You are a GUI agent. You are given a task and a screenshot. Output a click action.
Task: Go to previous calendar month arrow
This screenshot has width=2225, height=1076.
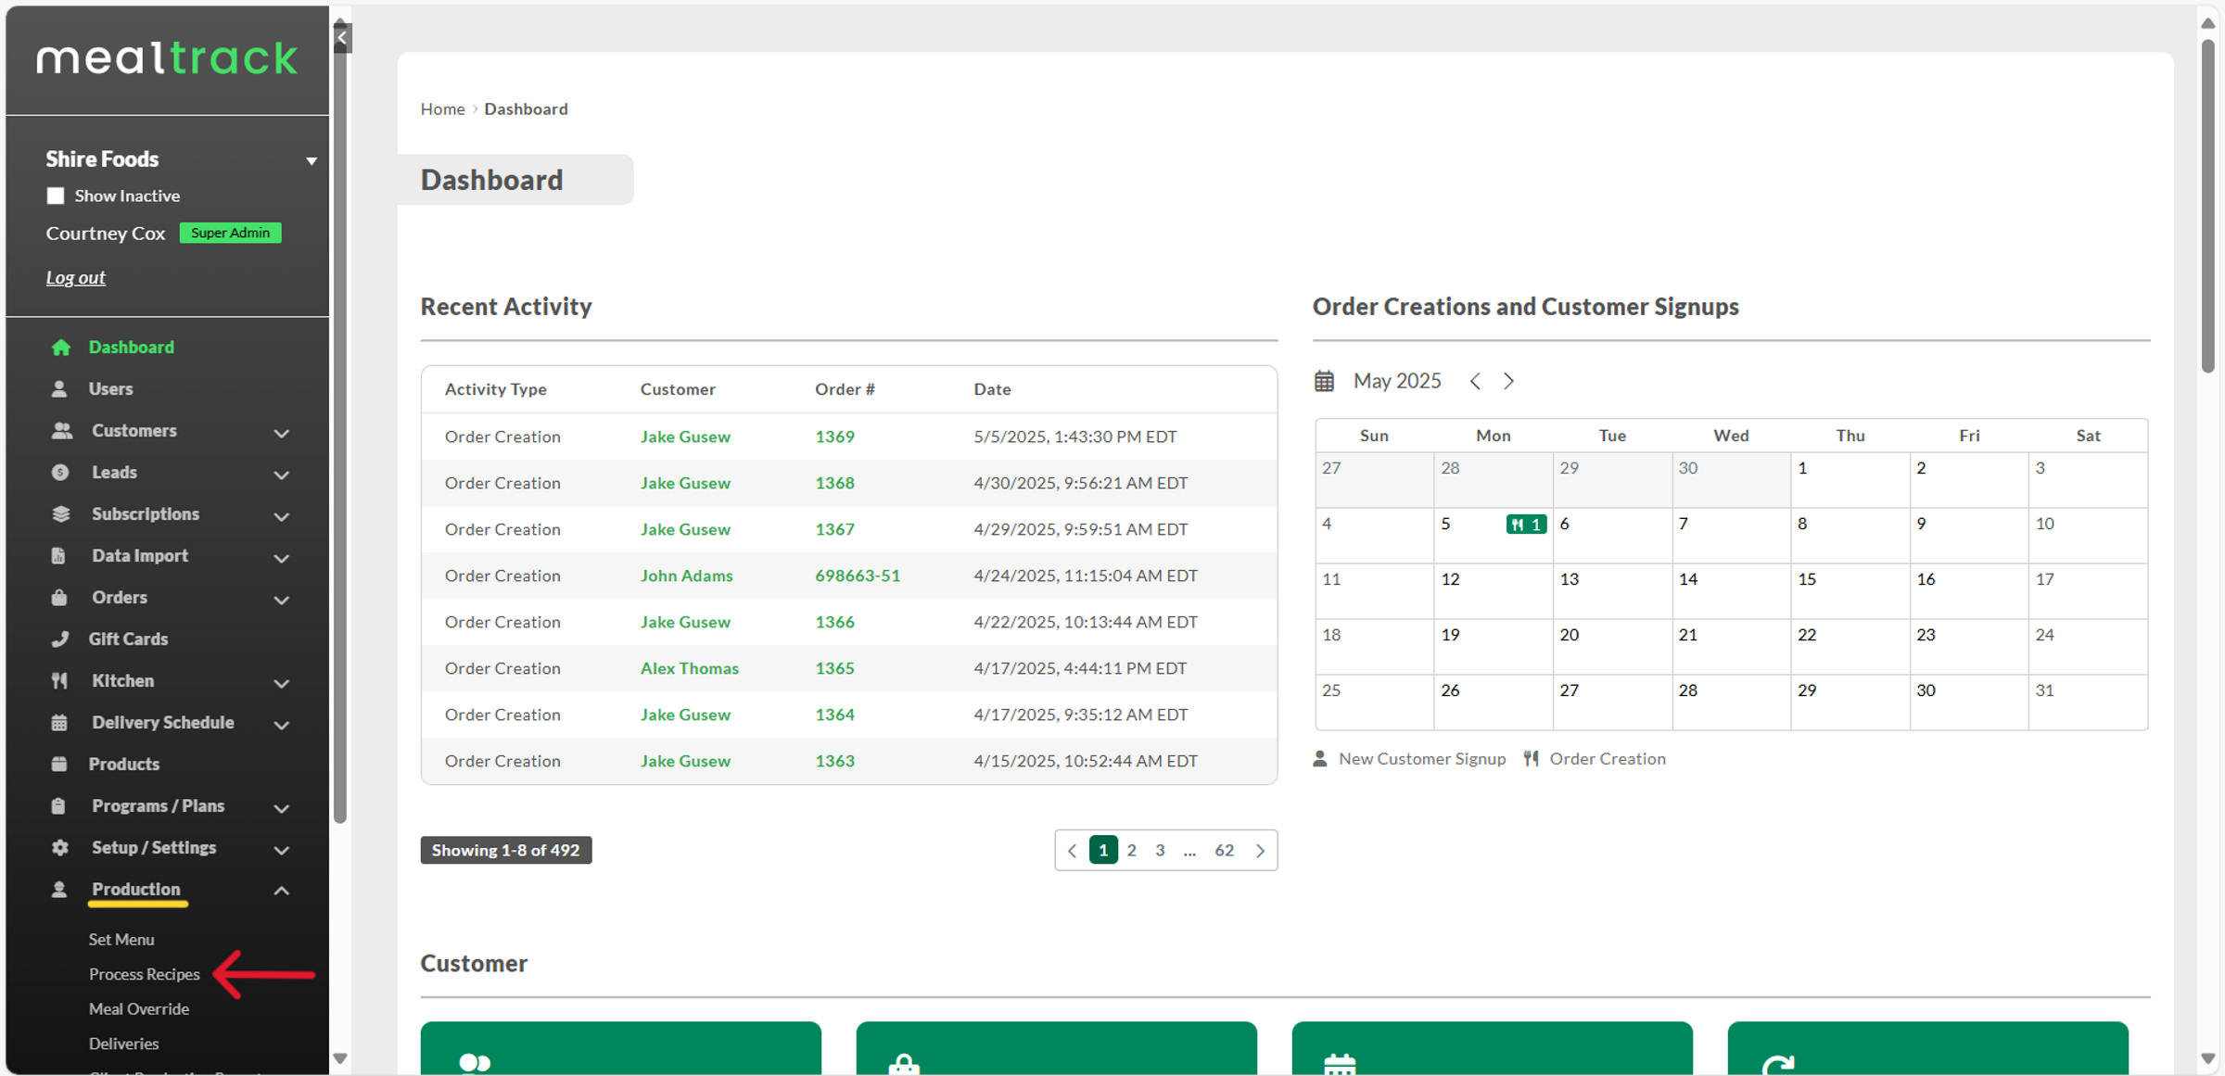(x=1475, y=381)
